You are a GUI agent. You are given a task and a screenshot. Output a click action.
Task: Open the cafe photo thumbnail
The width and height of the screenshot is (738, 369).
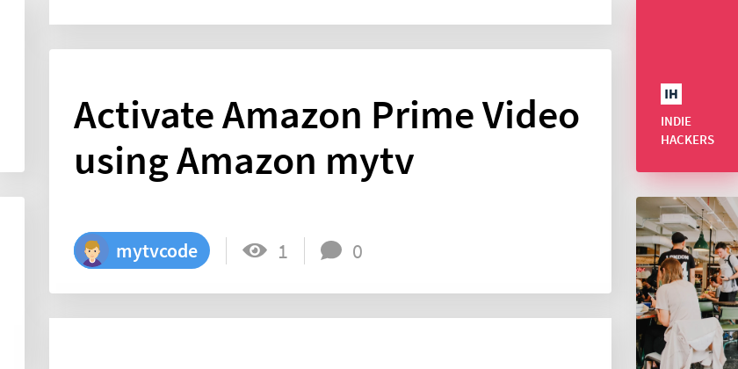[687, 283]
